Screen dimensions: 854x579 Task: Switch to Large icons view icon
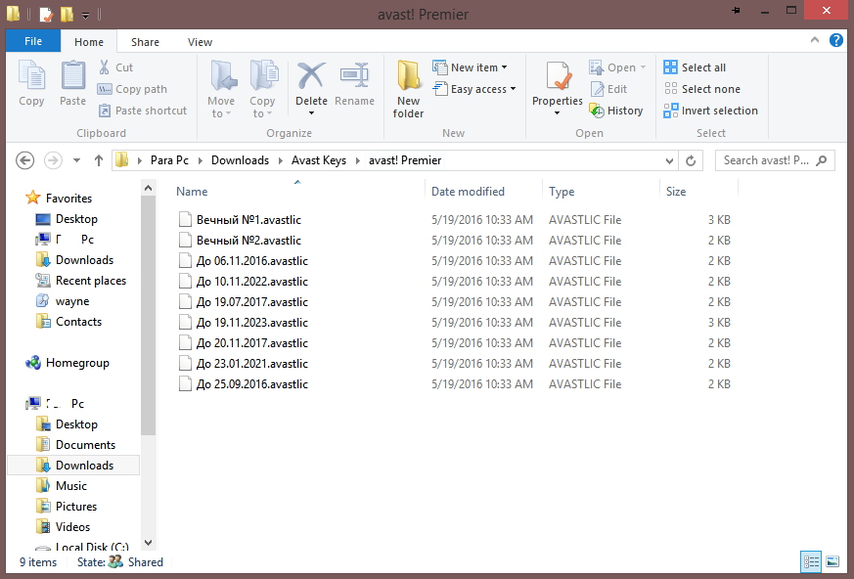coord(832,561)
